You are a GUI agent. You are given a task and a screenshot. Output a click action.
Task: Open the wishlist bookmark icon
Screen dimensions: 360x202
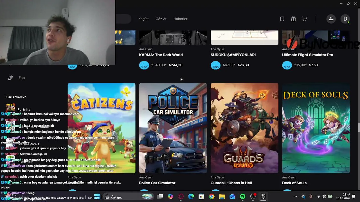click(x=282, y=19)
